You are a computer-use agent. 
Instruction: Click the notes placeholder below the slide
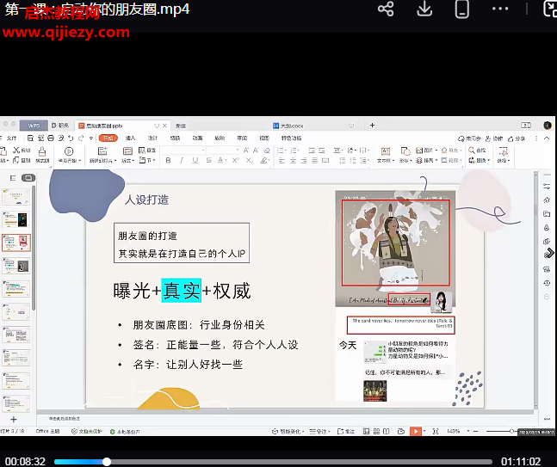[x=64, y=419]
